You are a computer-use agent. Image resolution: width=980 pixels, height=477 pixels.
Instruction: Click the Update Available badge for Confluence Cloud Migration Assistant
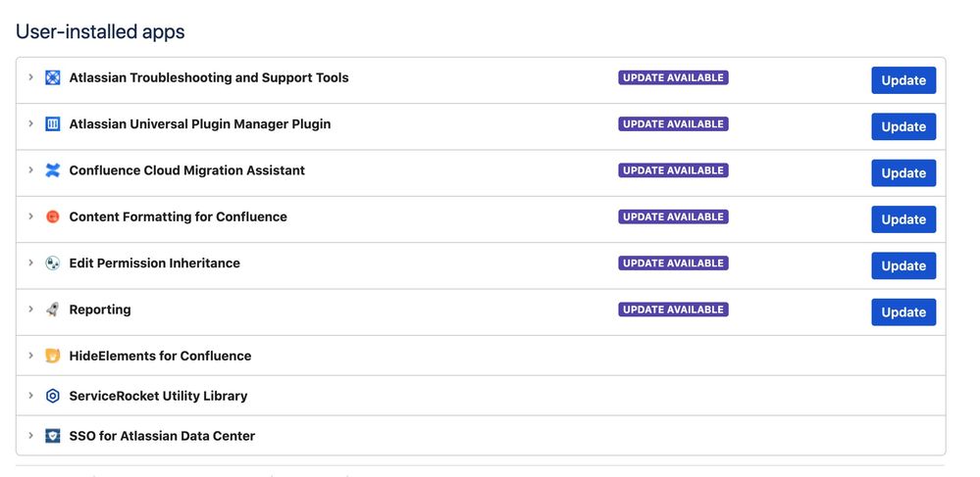[x=673, y=170]
